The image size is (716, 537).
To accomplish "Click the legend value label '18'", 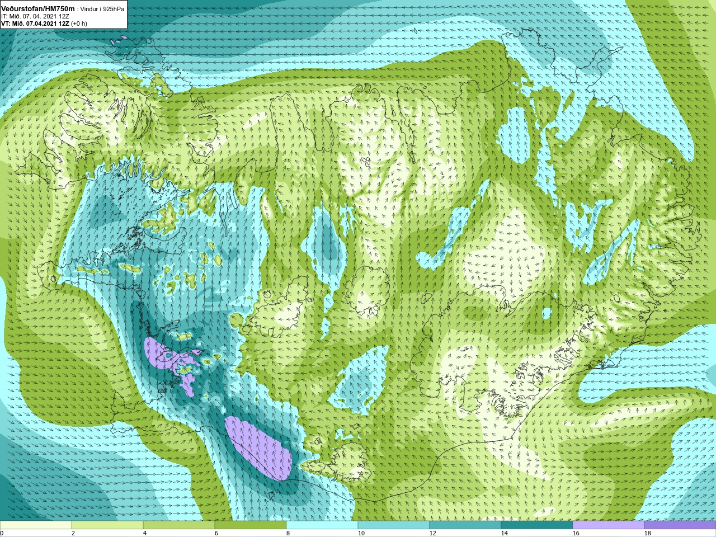I will pyautogui.click(x=647, y=533).
